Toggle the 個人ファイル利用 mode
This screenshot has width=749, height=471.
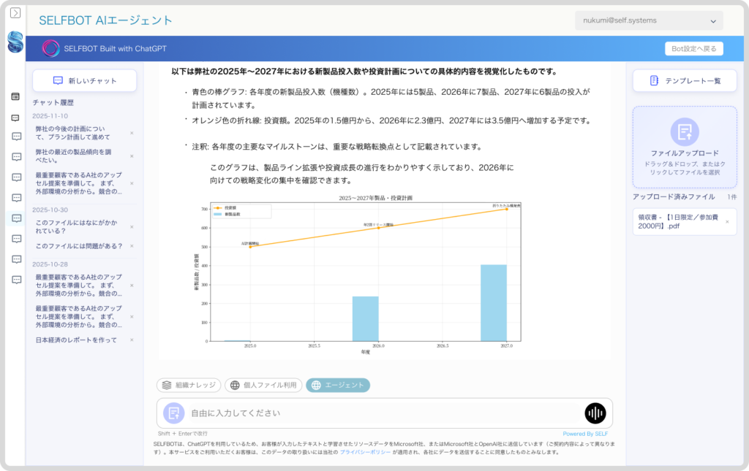(264, 385)
